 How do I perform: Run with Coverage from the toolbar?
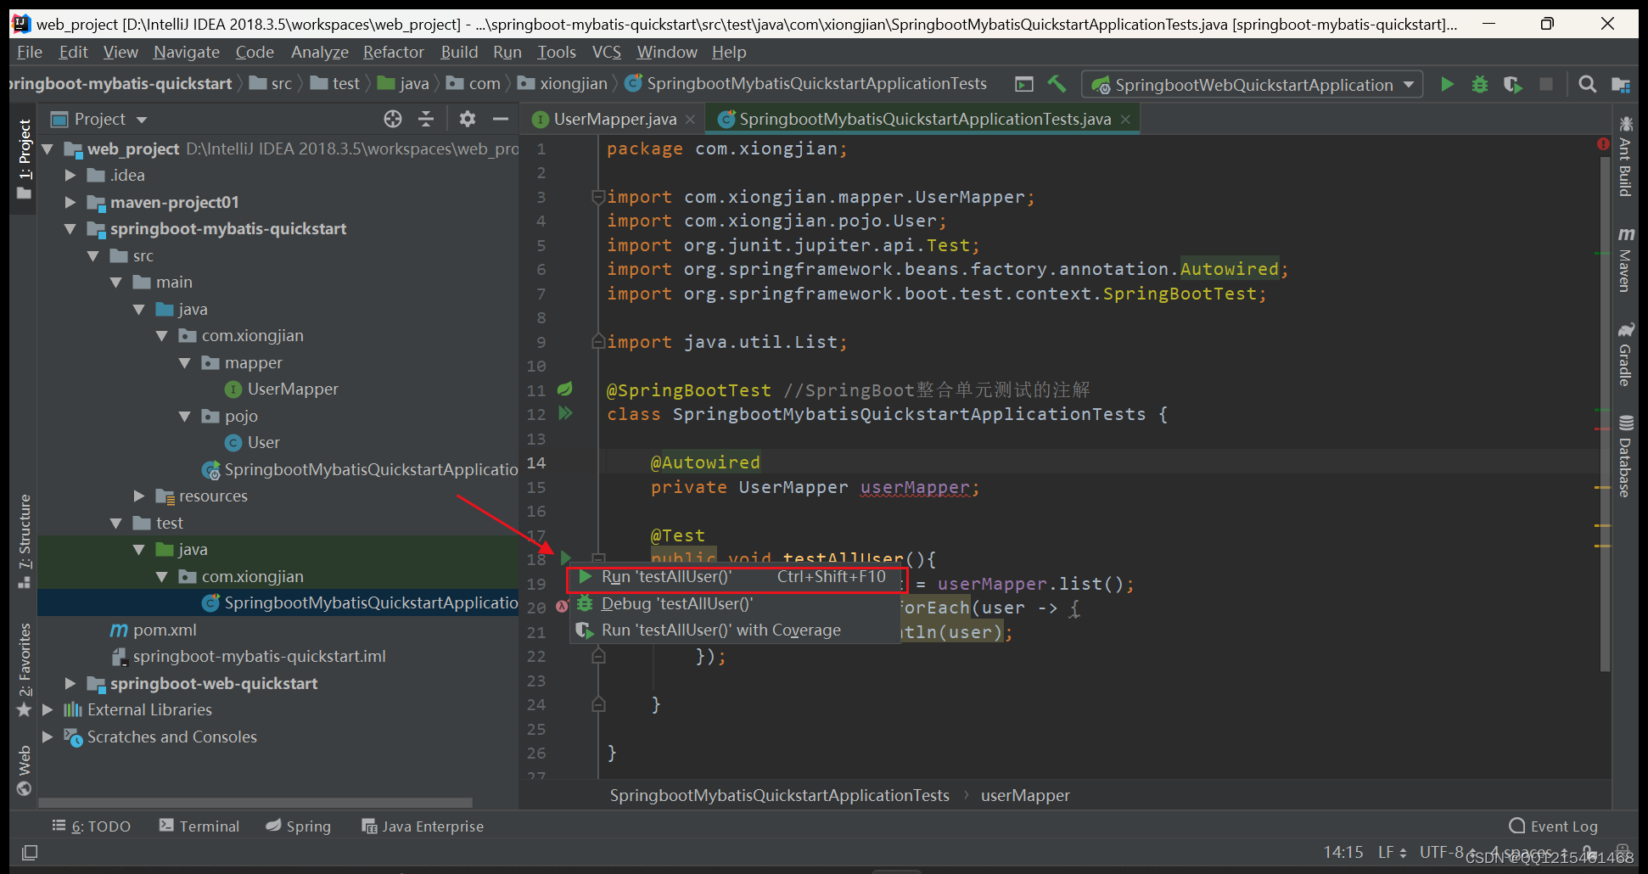click(x=1512, y=84)
